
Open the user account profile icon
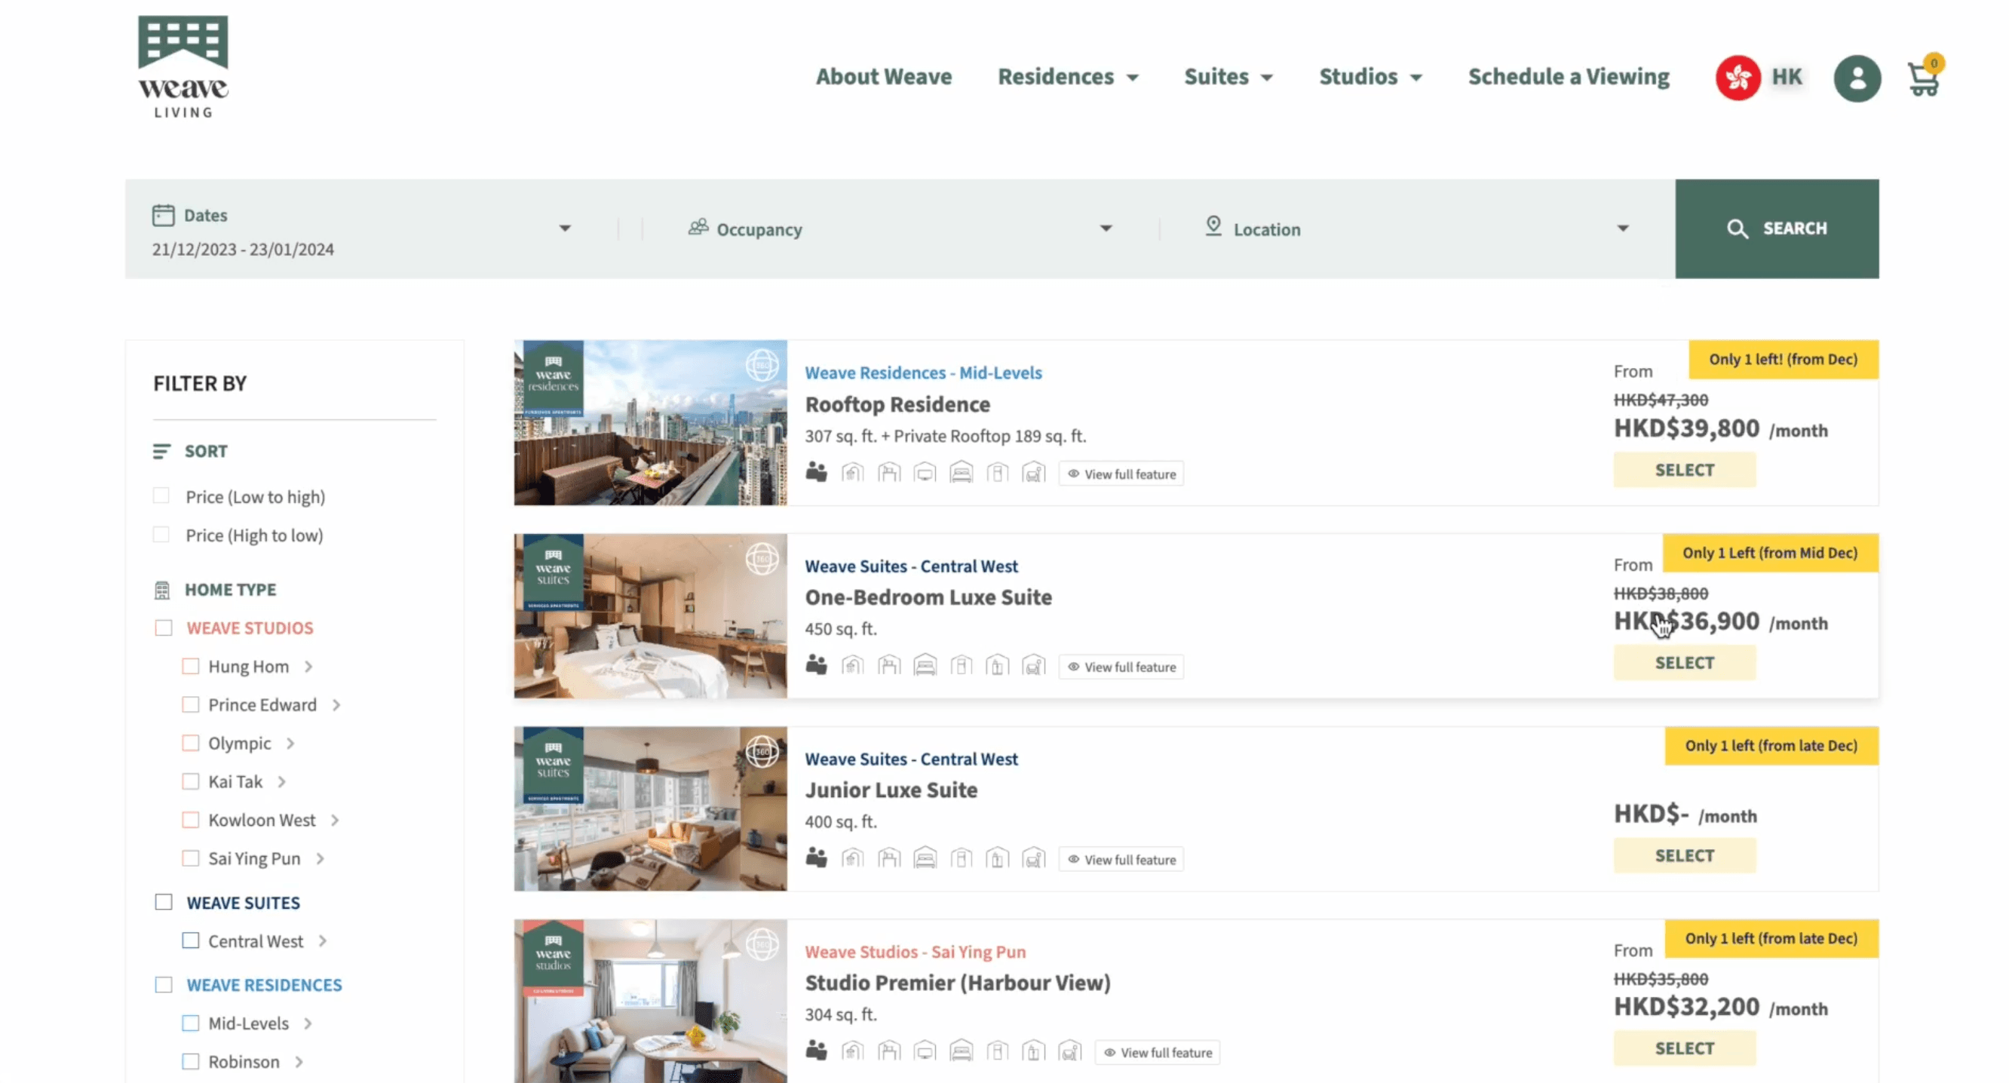click(1856, 78)
